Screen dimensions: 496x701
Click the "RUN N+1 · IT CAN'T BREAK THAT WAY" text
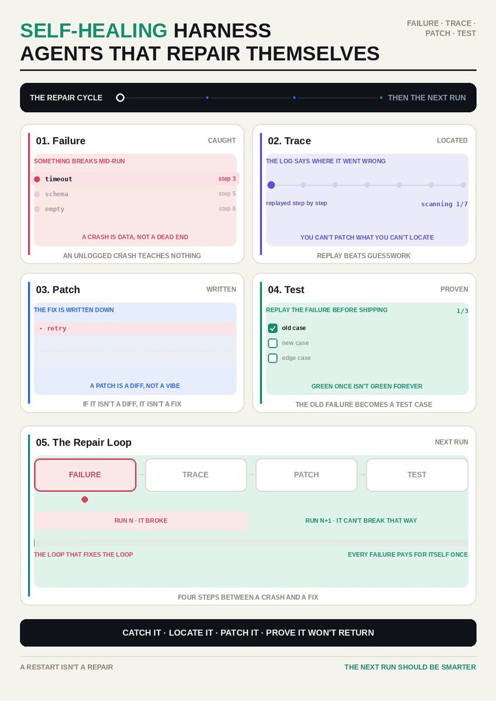point(361,520)
